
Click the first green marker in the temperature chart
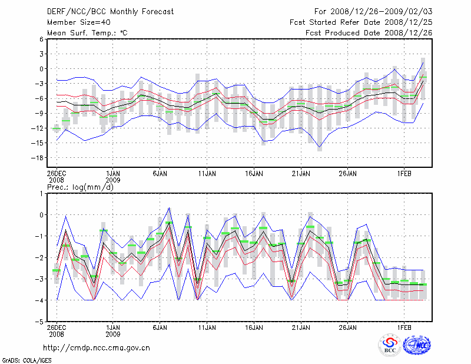tap(57, 128)
